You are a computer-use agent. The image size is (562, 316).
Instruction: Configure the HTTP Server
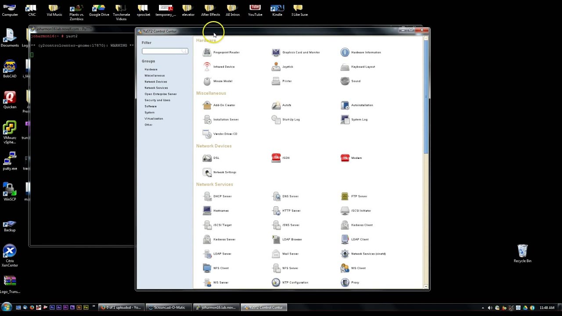[286, 211]
